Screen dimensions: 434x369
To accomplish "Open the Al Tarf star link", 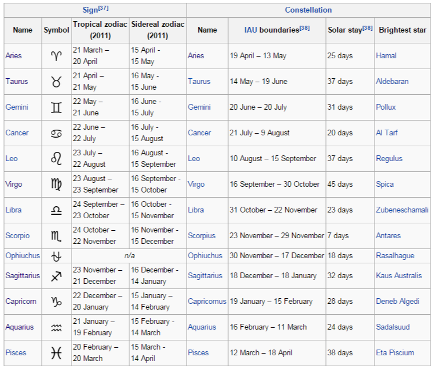I will [x=387, y=133].
